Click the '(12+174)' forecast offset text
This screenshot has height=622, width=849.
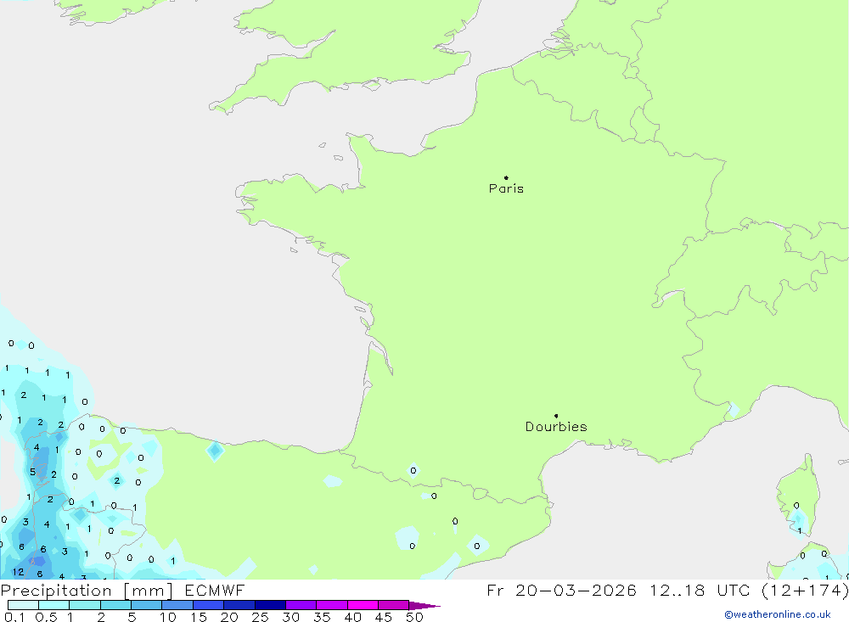click(805, 590)
